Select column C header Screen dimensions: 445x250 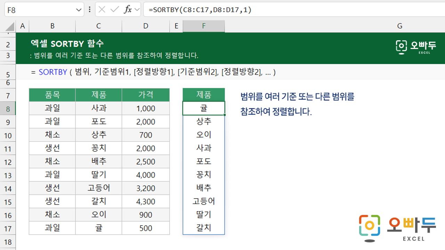99,26
